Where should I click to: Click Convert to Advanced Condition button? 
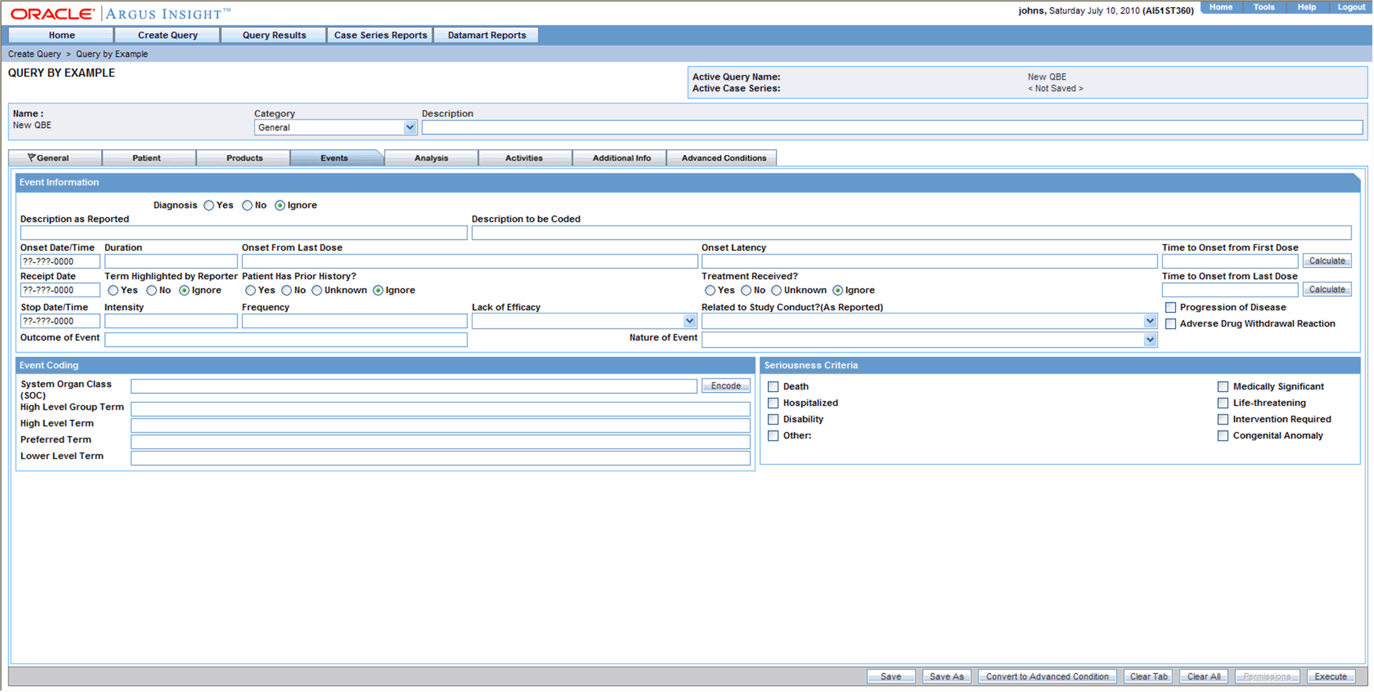point(1047,676)
